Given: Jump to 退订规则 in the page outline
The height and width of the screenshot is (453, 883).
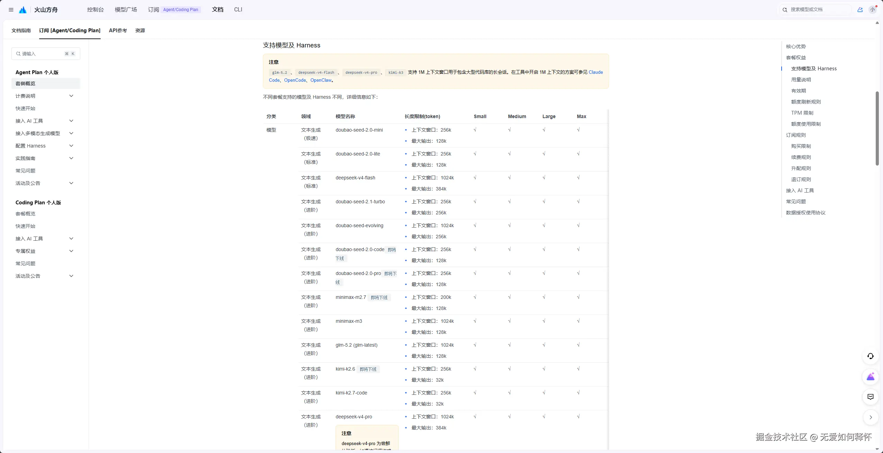Looking at the screenshot, I should point(801,179).
